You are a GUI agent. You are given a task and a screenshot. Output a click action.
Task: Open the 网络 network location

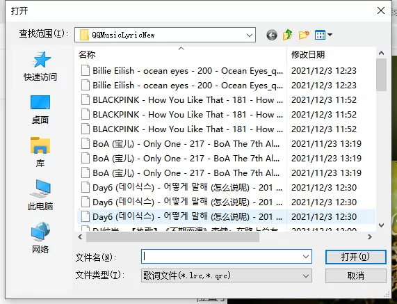click(x=40, y=238)
